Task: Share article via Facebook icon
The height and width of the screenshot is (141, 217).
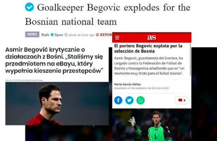Action: tap(118, 100)
